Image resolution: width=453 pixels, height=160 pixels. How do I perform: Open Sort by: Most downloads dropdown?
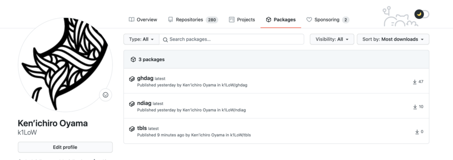pos(393,39)
